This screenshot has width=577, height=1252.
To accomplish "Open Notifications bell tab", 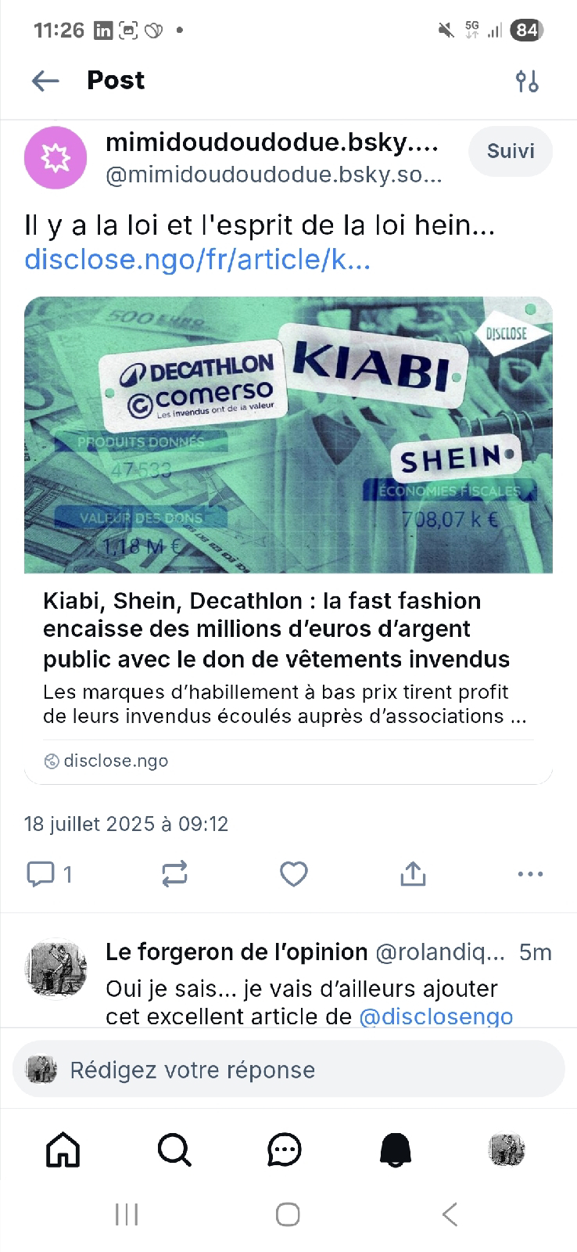I will (396, 1149).
